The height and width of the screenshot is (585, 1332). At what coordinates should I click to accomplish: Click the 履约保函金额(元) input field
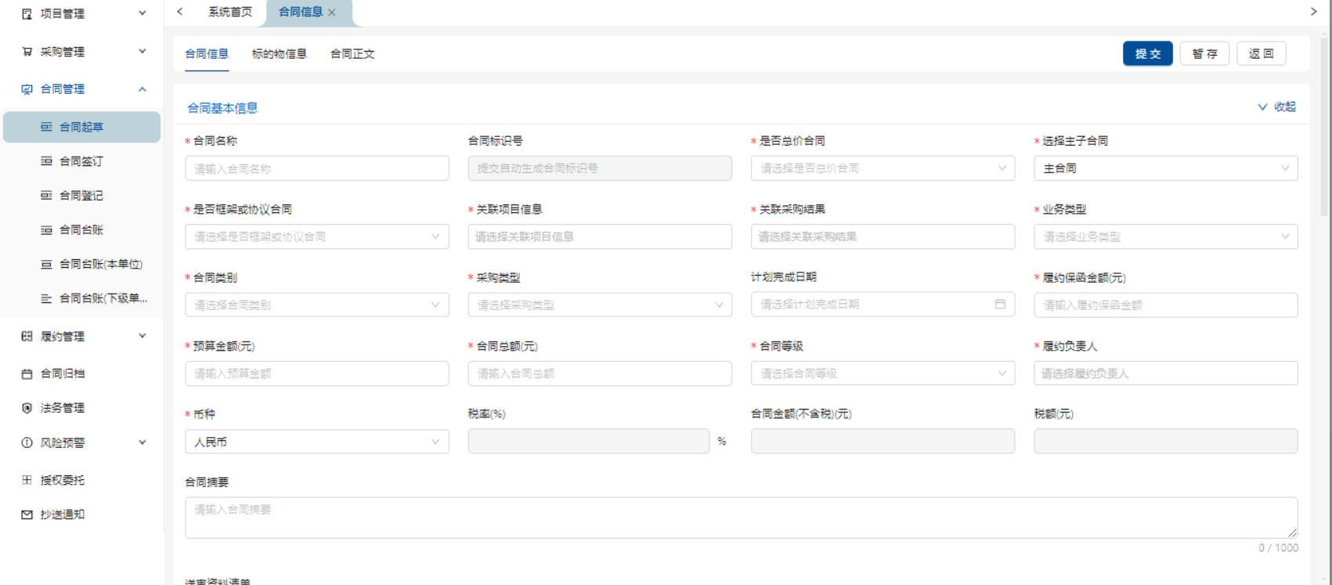[1165, 305]
